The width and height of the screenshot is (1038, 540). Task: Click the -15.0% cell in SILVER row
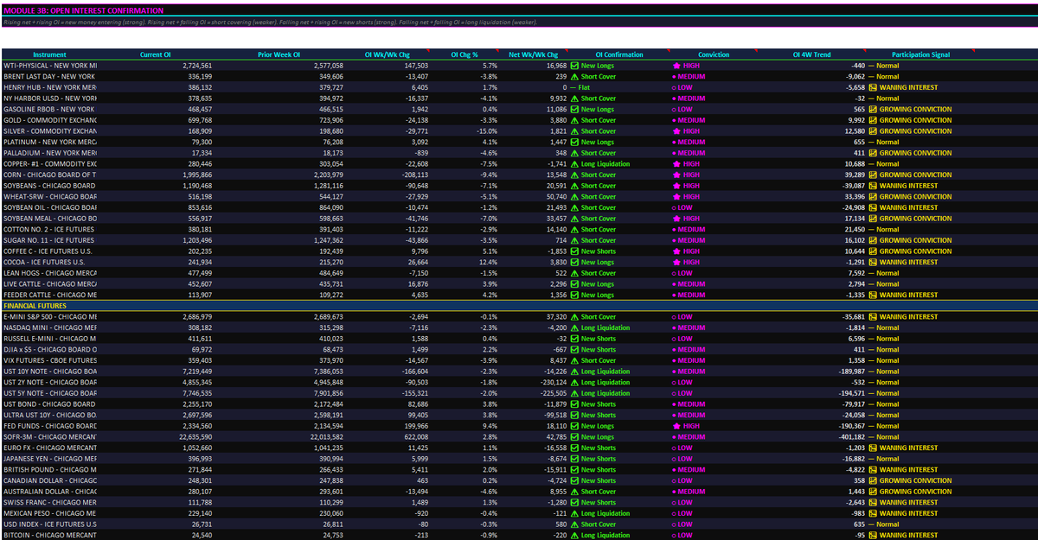point(488,131)
